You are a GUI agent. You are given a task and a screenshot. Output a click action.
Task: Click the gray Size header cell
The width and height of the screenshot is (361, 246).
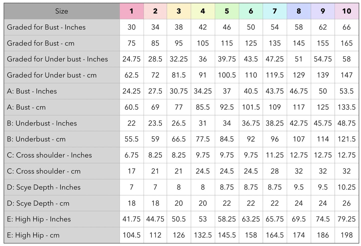[62, 11]
